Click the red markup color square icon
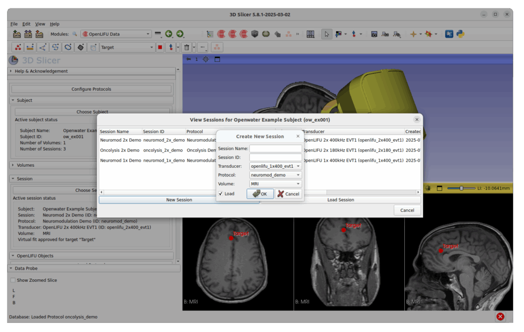Image resolution: width=524 pixels, height=332 pixels. coord(160,48)
